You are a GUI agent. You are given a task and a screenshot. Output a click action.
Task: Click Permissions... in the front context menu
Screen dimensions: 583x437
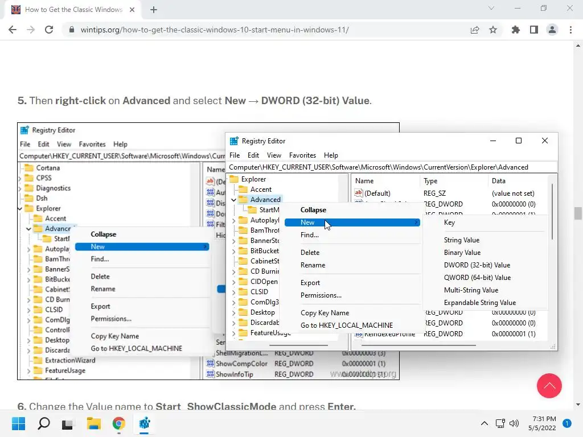[321, 295]
